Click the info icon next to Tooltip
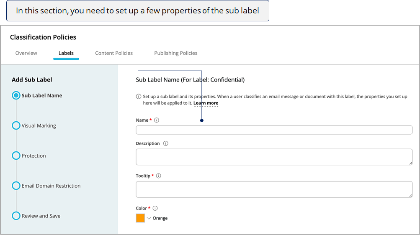The image size is (420, 235). tap(159, 176)
